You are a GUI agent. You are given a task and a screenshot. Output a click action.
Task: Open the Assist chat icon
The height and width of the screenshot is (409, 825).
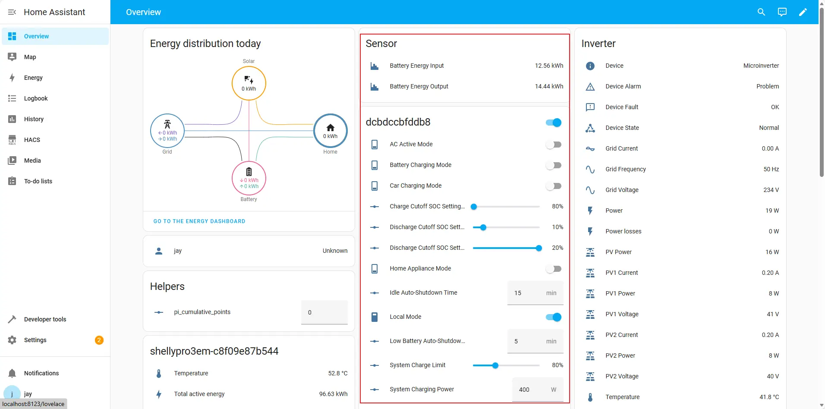(782, 12)
